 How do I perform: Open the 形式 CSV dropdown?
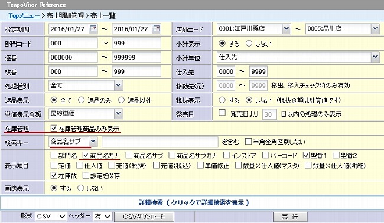click(x=51, y=217)
